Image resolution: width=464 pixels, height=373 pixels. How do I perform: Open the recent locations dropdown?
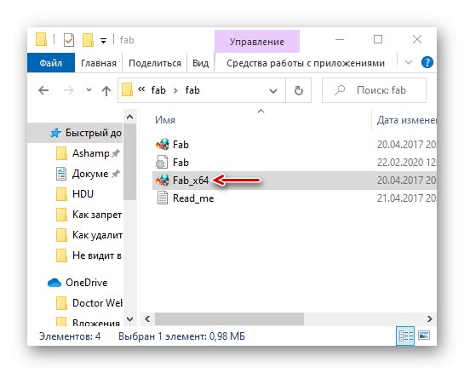click(89, 89)
